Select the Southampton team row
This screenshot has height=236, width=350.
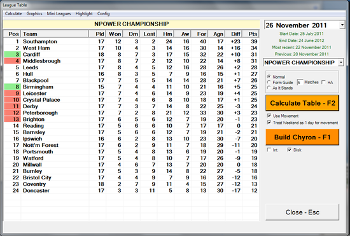point(131,41)
